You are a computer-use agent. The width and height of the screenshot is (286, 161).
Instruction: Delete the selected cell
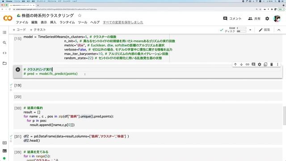click(x=271, y=64)
